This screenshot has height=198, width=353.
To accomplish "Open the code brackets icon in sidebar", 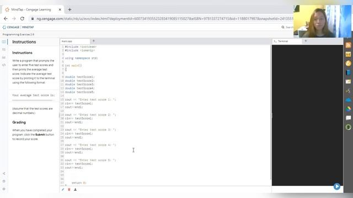I will (4, 65).
